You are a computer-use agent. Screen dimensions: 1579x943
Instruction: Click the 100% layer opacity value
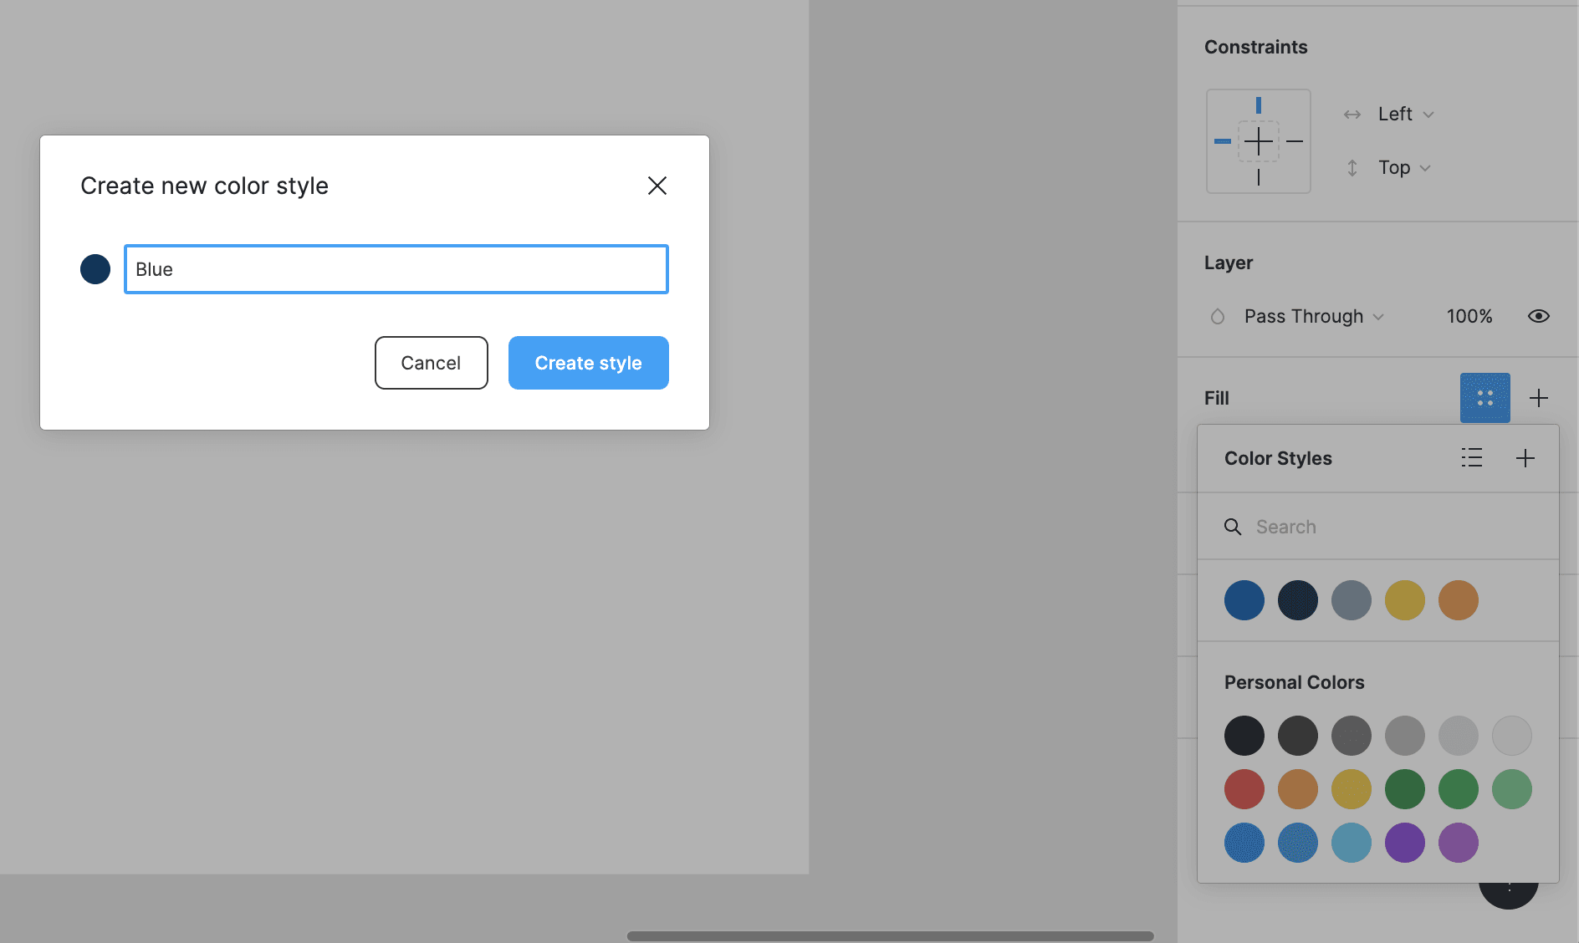1469,317
